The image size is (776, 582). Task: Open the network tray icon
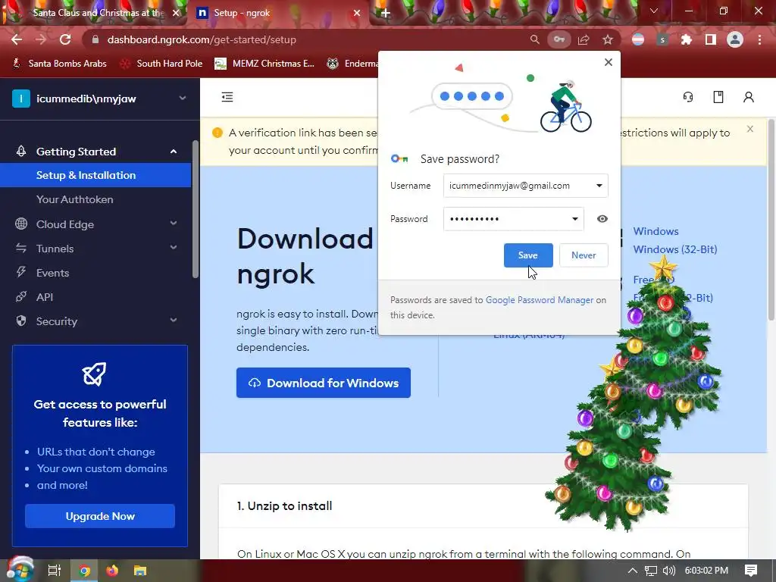(651, 571)
